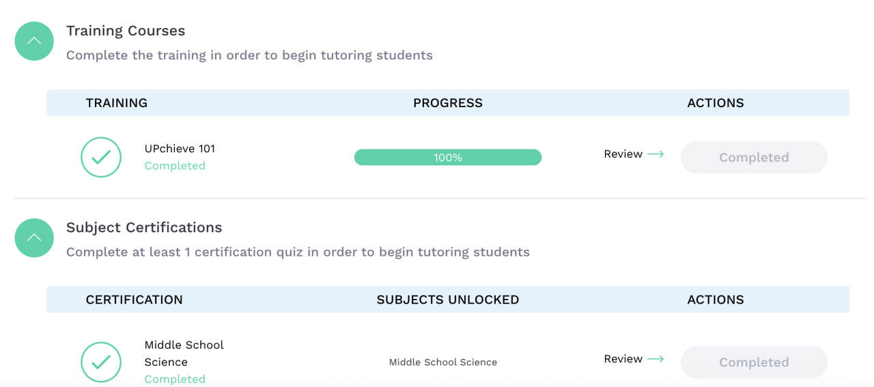This screenshot has width=874, height=387.
Task: Open the Review link for Middle School Science
Action: click(623, 359)
